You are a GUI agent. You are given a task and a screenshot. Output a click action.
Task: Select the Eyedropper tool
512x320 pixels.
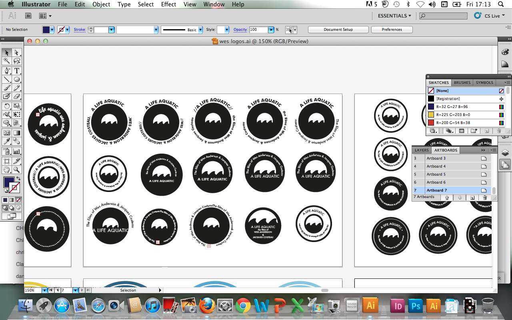7,141
